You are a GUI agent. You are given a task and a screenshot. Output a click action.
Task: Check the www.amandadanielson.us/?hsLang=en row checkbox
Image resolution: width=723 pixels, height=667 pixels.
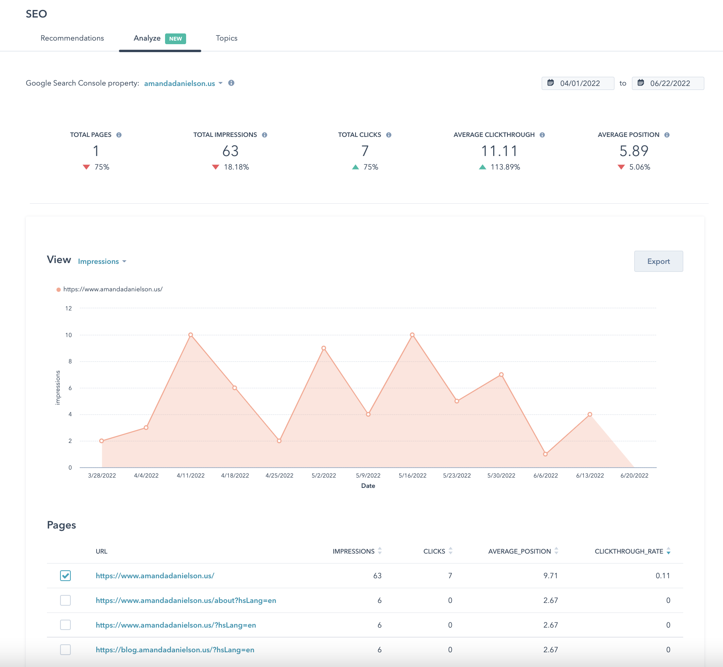(x=66, y=625)
